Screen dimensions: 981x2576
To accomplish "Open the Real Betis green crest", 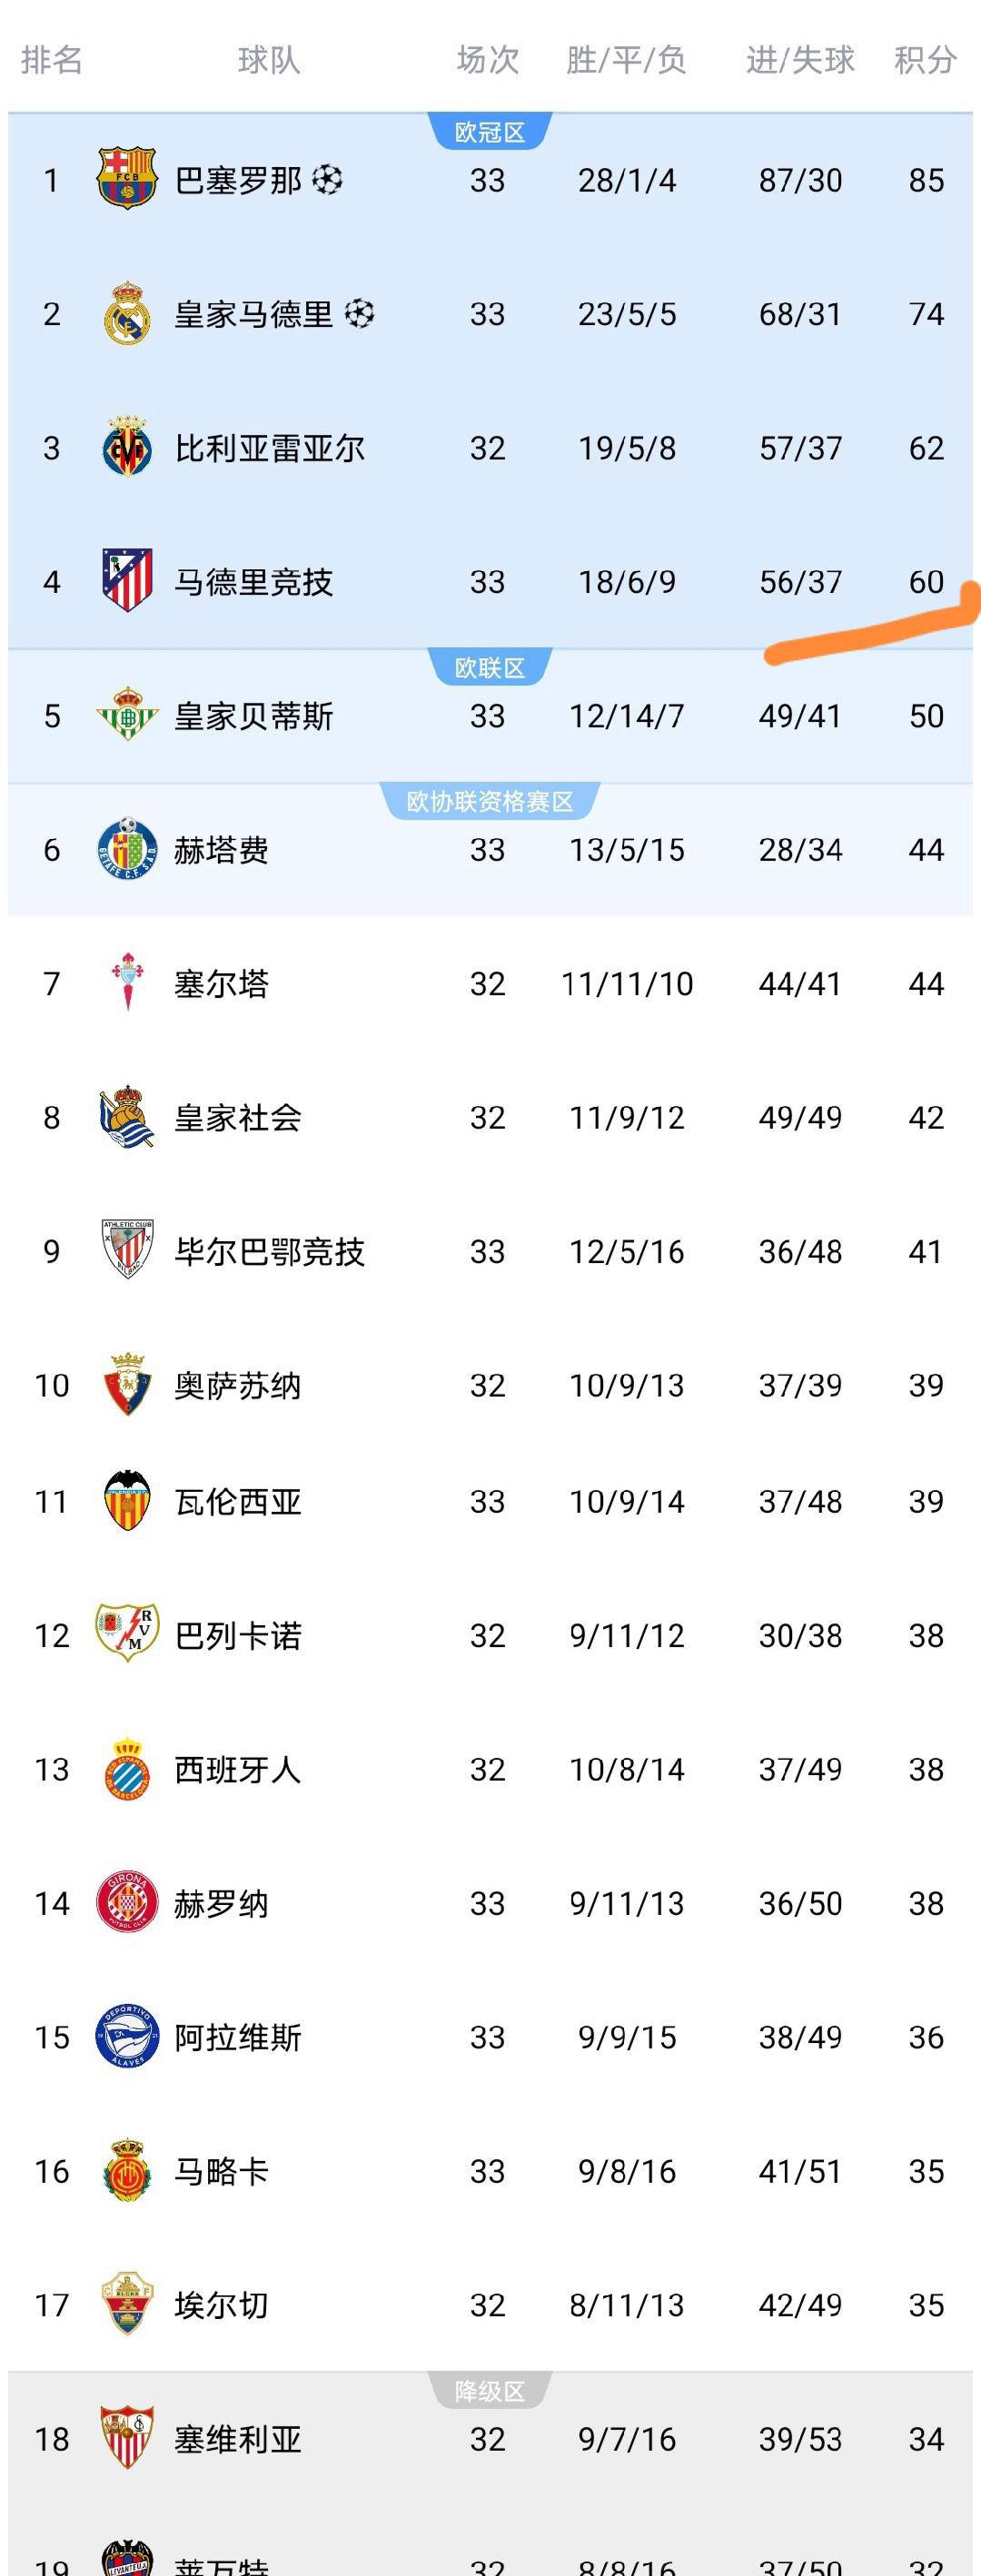I will [127, 715].
